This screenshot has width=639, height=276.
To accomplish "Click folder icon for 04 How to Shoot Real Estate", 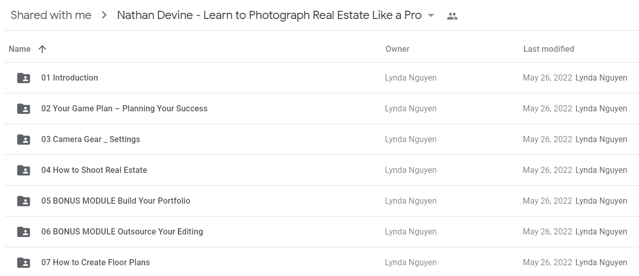I will click(x=24, y=170).
